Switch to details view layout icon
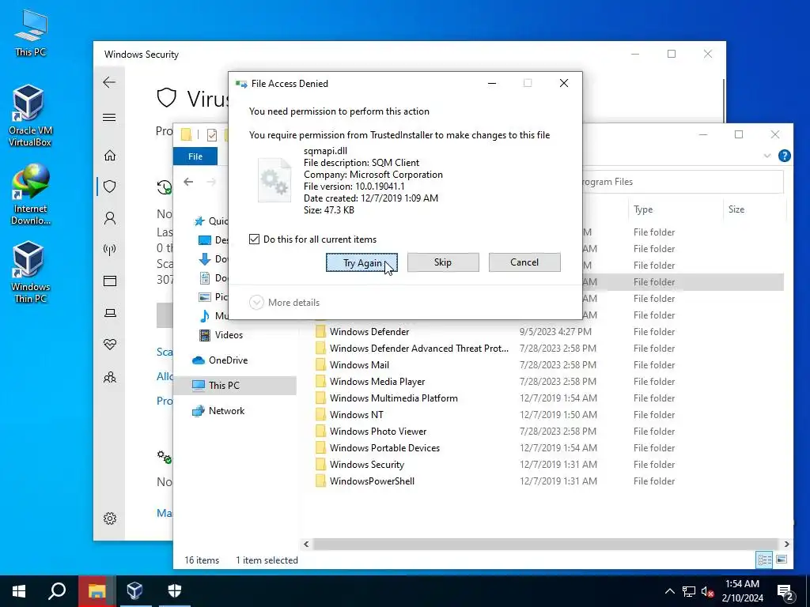This screenshot has height=607, width=810. click(x=765, y=560)
